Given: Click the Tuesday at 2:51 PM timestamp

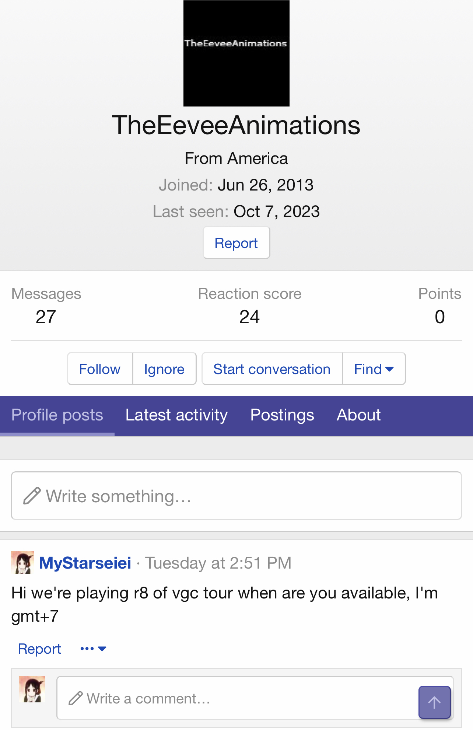Looking at the screenshot, I should click(218, 563).
